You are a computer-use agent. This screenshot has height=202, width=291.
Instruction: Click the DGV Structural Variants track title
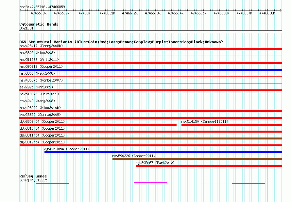121,42
